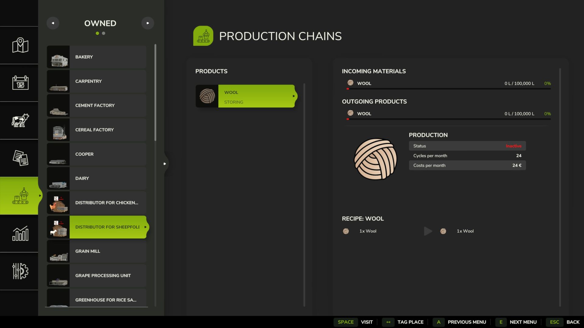Click the incoming Wool fill level bar

coord(449,89)
